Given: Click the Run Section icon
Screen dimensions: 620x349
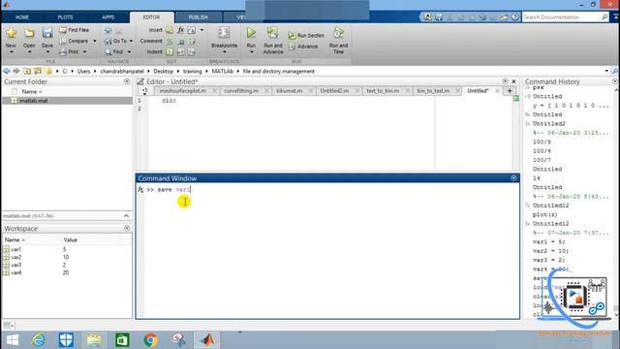Looking at the screenshot, I should click(293, 36).
